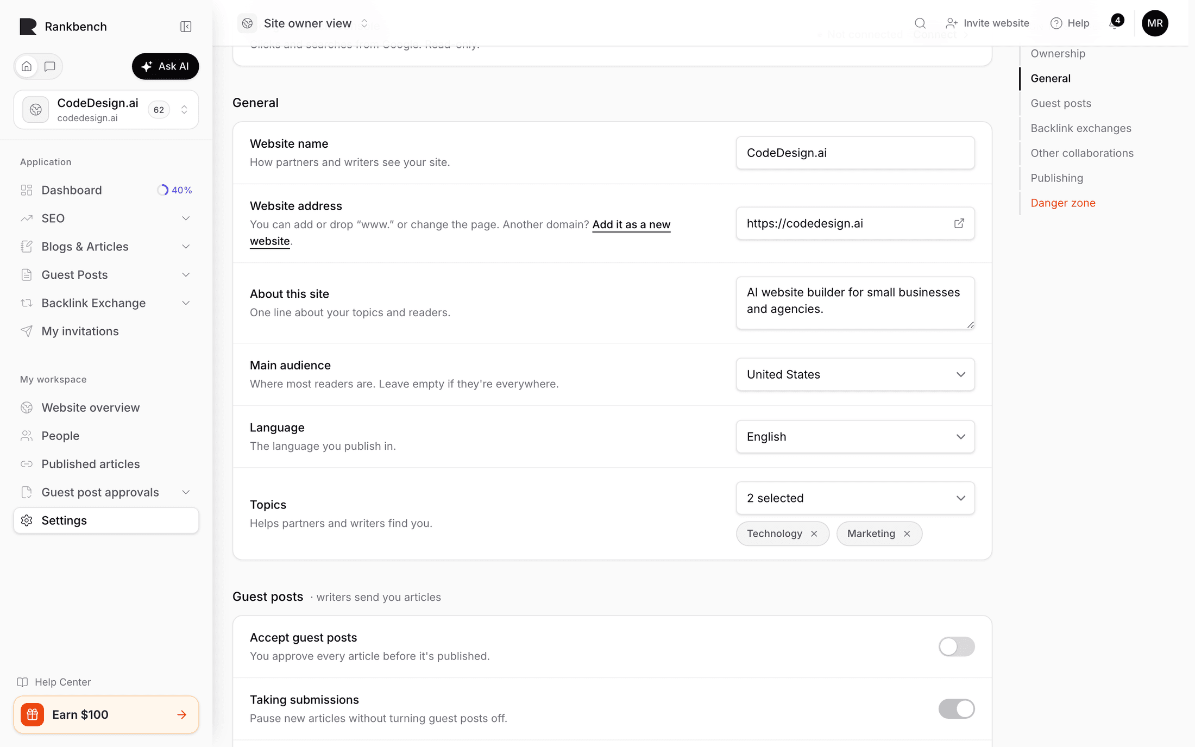
Task: Expand the Backlink Exchange section
Action: [106, 303]
